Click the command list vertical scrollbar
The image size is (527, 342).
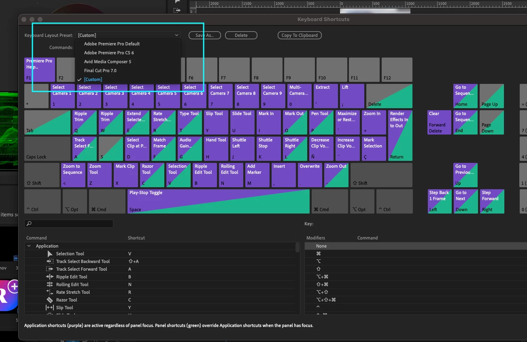coord(297,247)
